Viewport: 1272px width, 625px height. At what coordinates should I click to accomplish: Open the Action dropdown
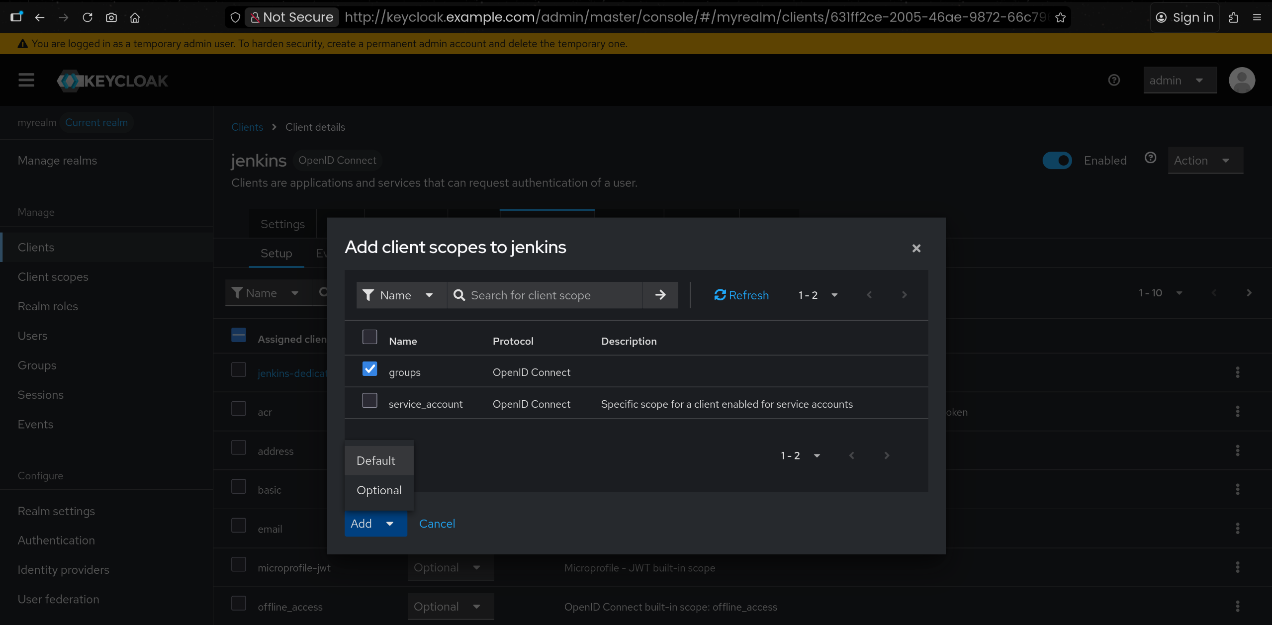(1205, 160)
